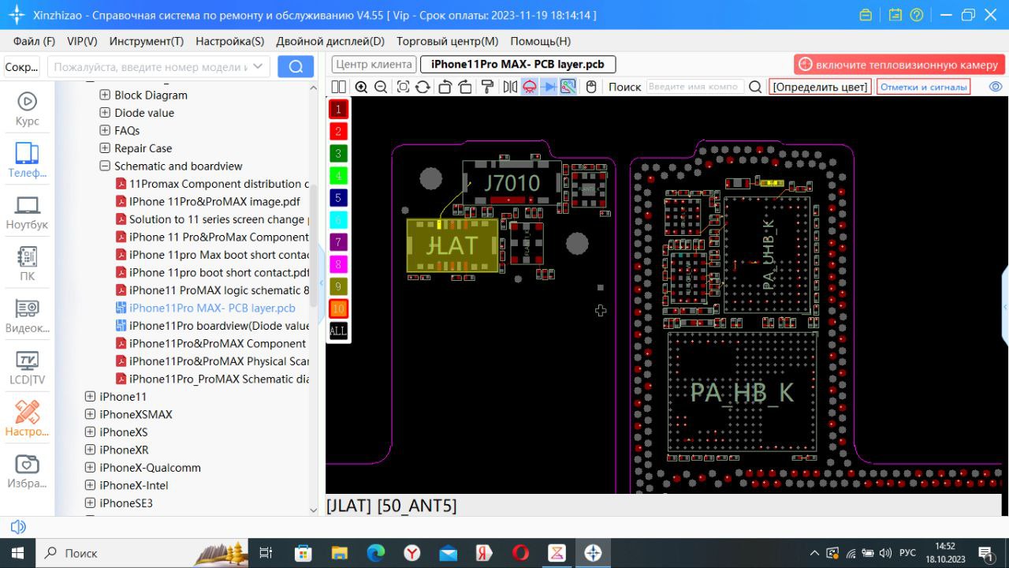Rotate the board counterclockwise

(445, 87)
